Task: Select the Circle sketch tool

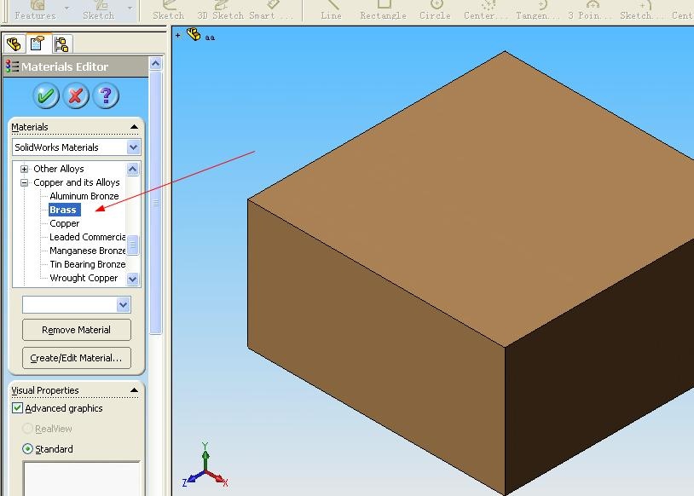Action: [x=435, y=10]
